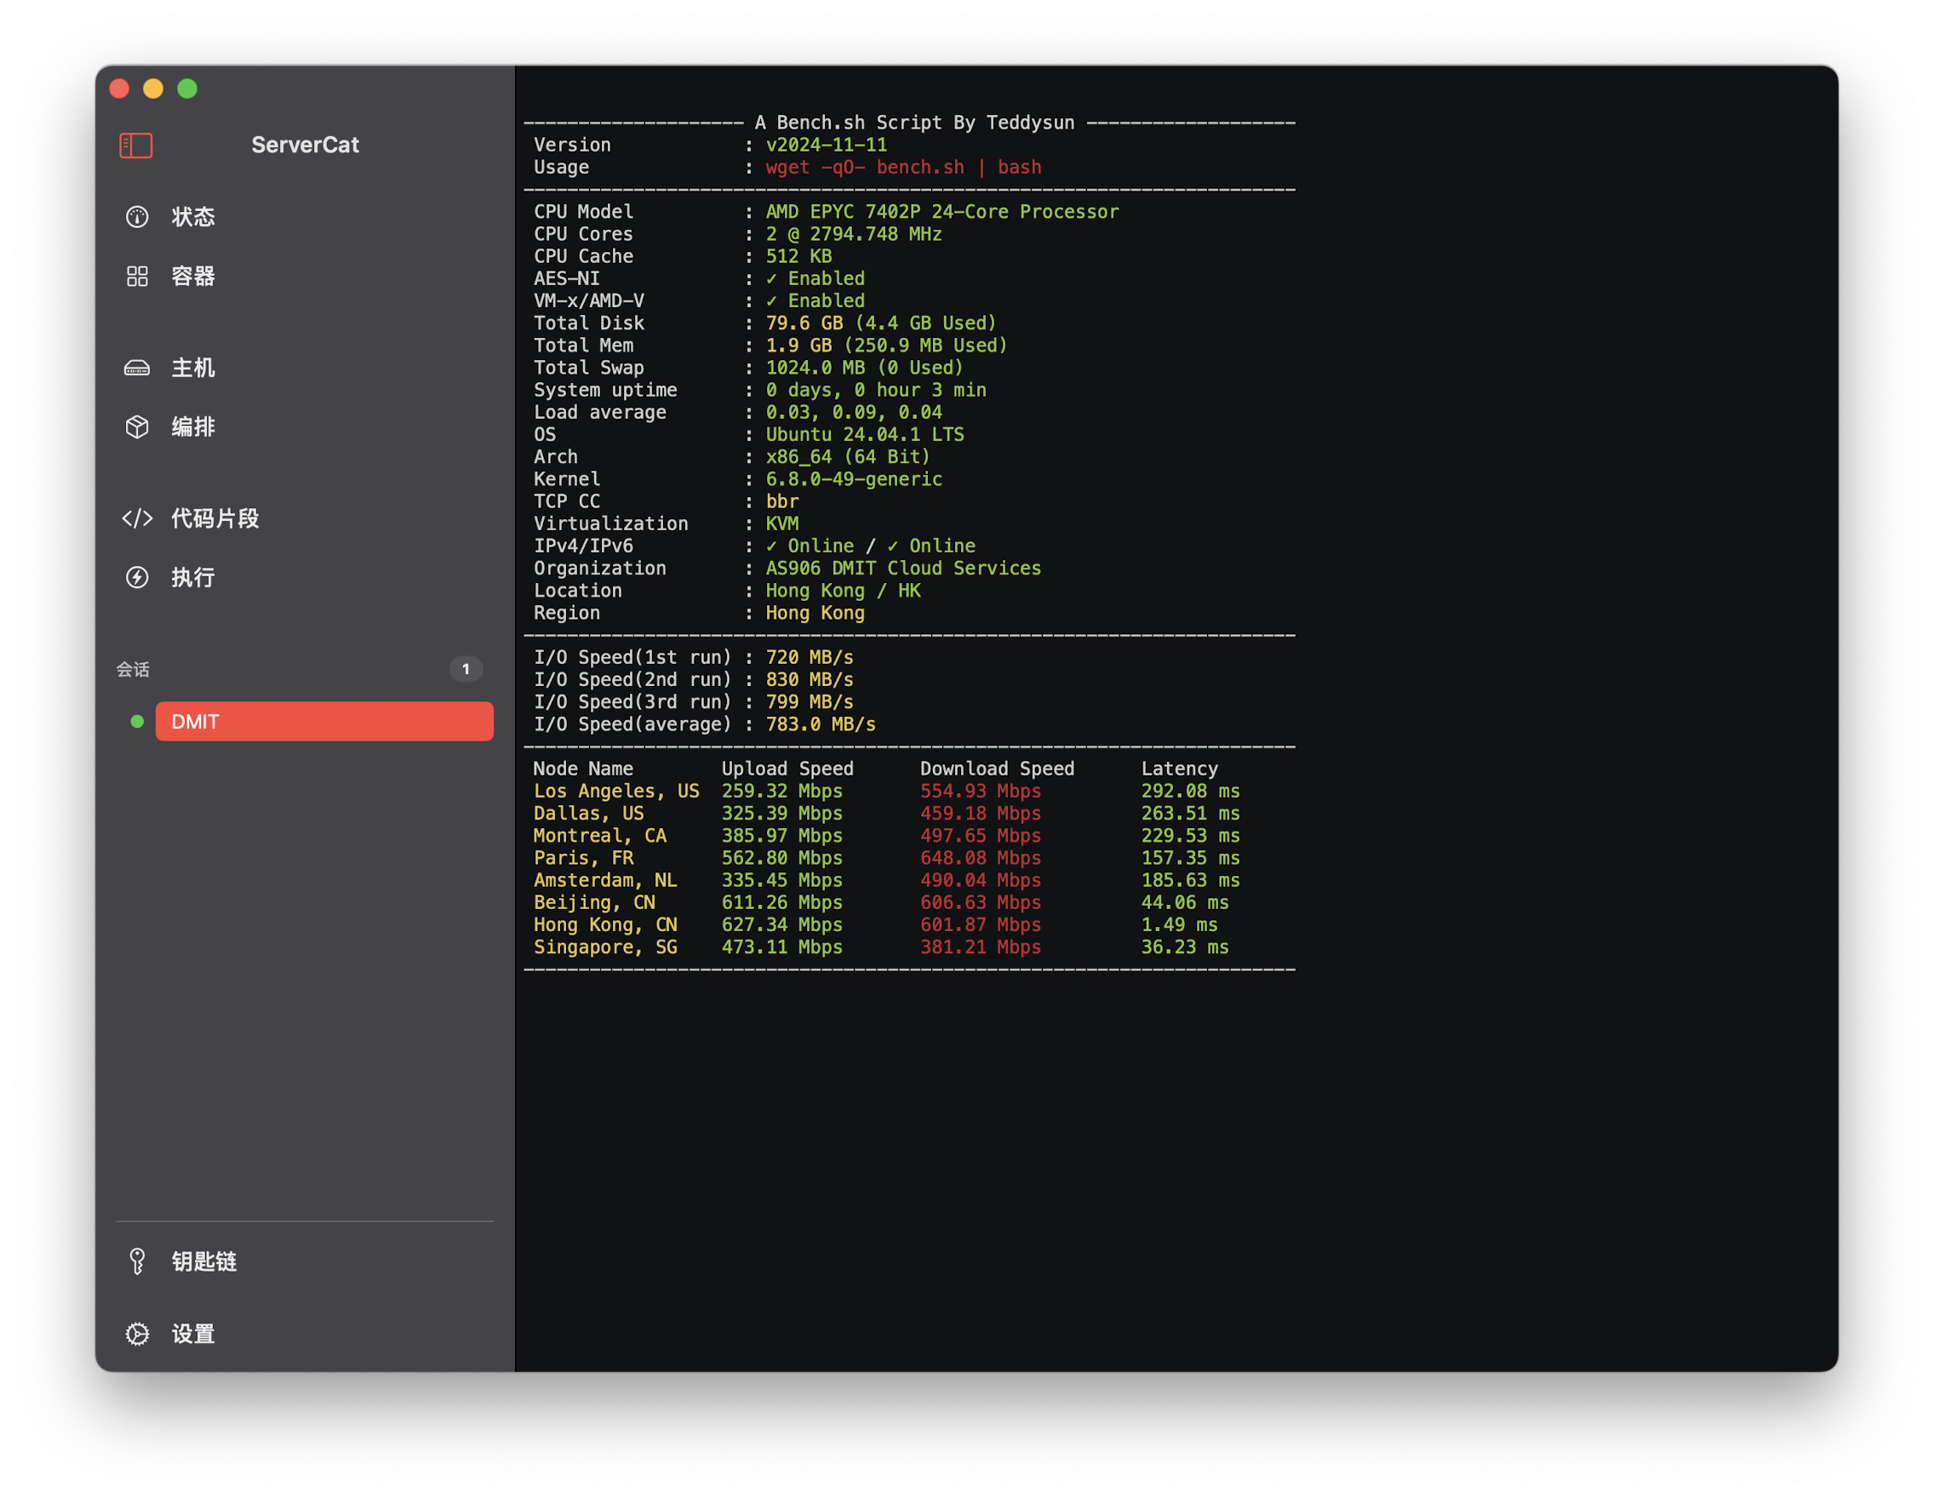Click the AS906 DMIT Cloud Services text
This screenshot has width=1934, height=1498.
(903, 569)
